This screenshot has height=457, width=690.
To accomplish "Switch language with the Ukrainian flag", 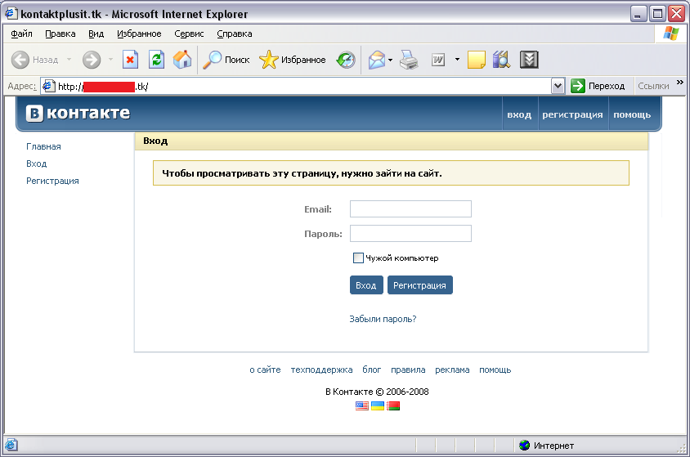I will 378,405.
